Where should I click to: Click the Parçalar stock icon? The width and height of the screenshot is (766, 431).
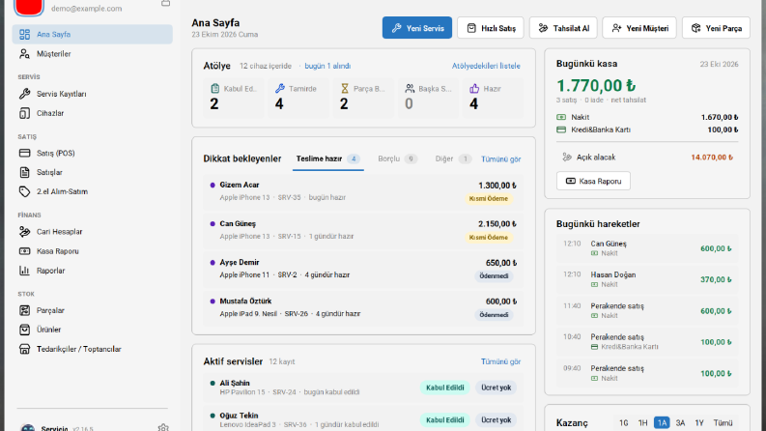point(24,310)
